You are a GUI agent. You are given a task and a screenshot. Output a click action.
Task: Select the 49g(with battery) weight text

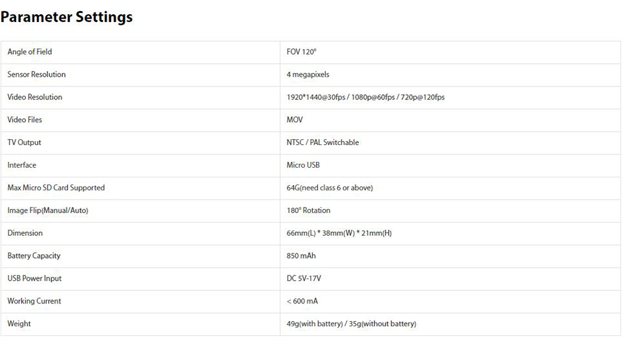coord(315,324)
